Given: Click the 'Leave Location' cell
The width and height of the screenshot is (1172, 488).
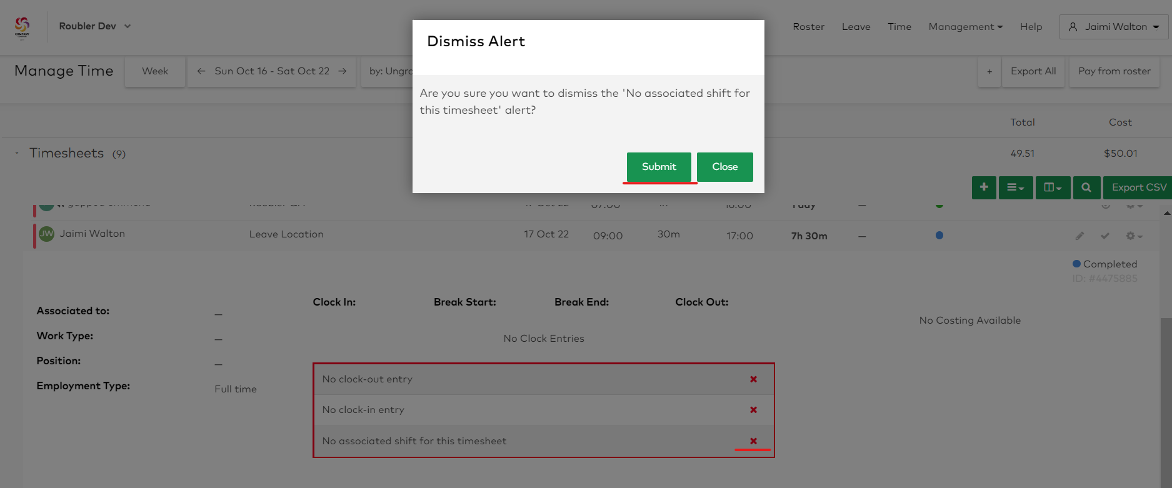Looking at the screenshot, I should click(286, 234).
